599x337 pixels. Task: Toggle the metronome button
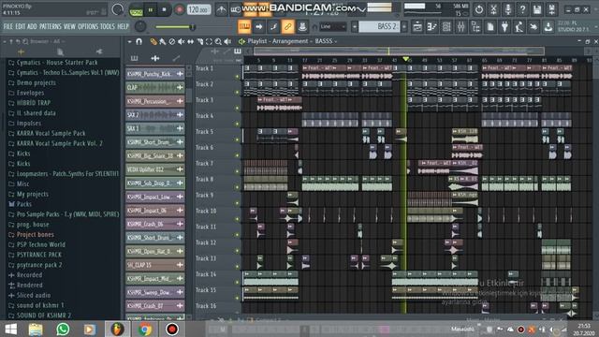click(x=221, y=10)
